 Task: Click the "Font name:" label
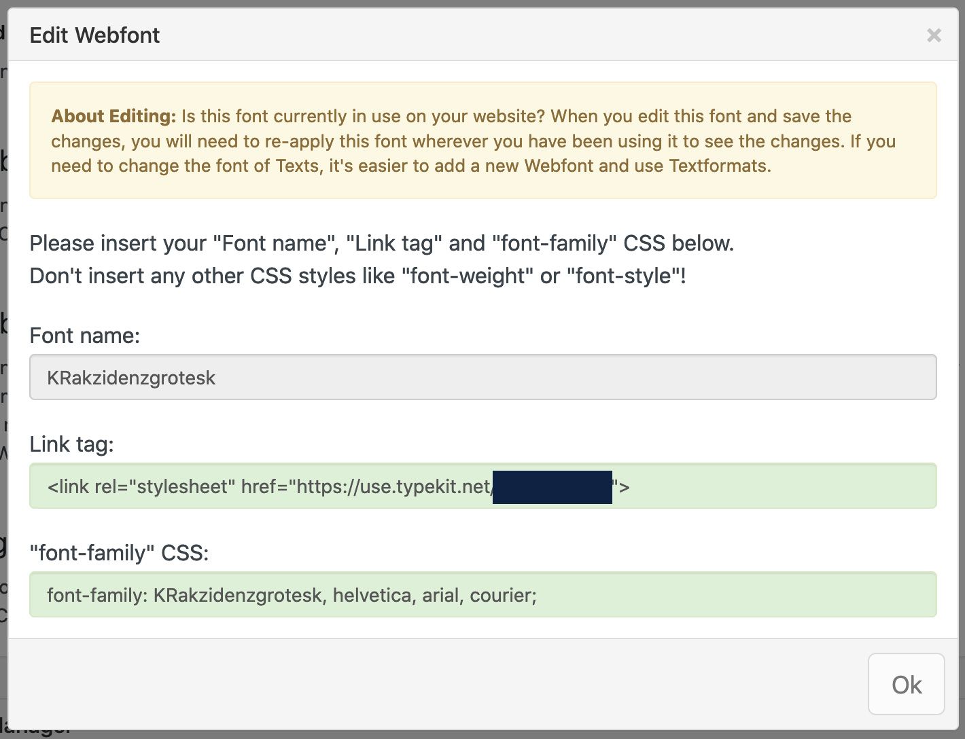tap(84, 336)
